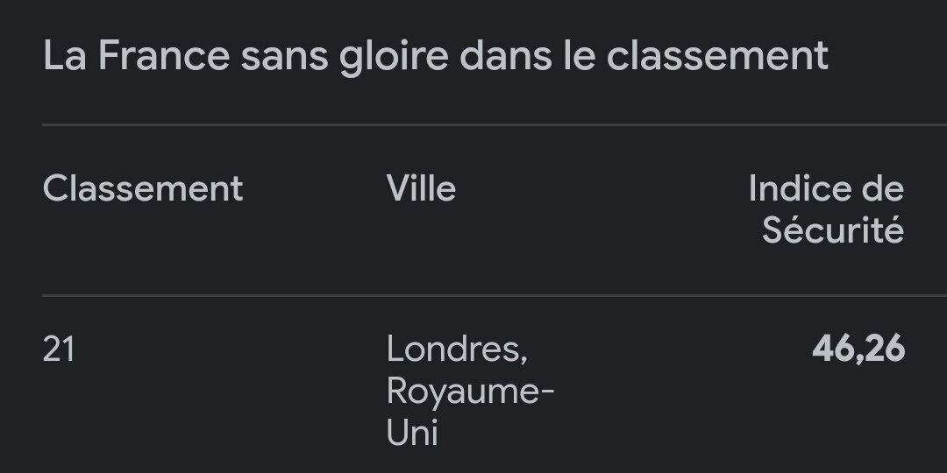Select the bold 46,26 safety index value
This screenshot has width=947, height=473.
pyautogui.click(x=858, y=349)
